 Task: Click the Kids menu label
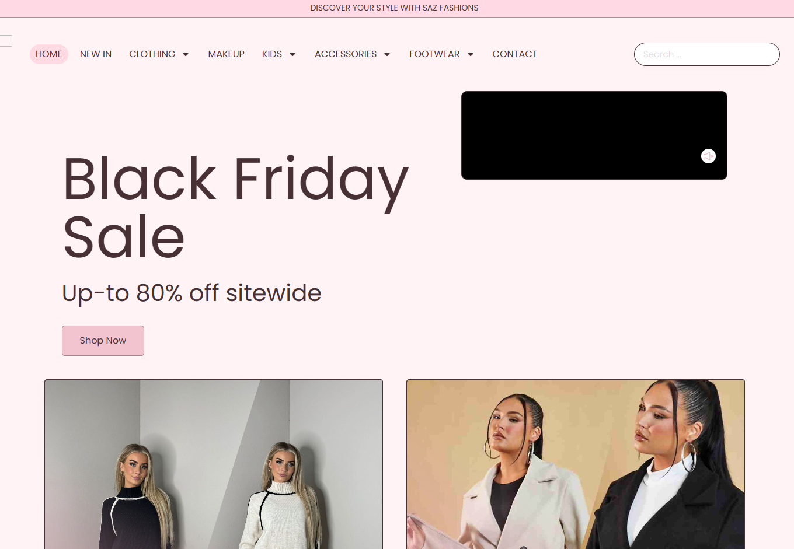pos(272,54)
